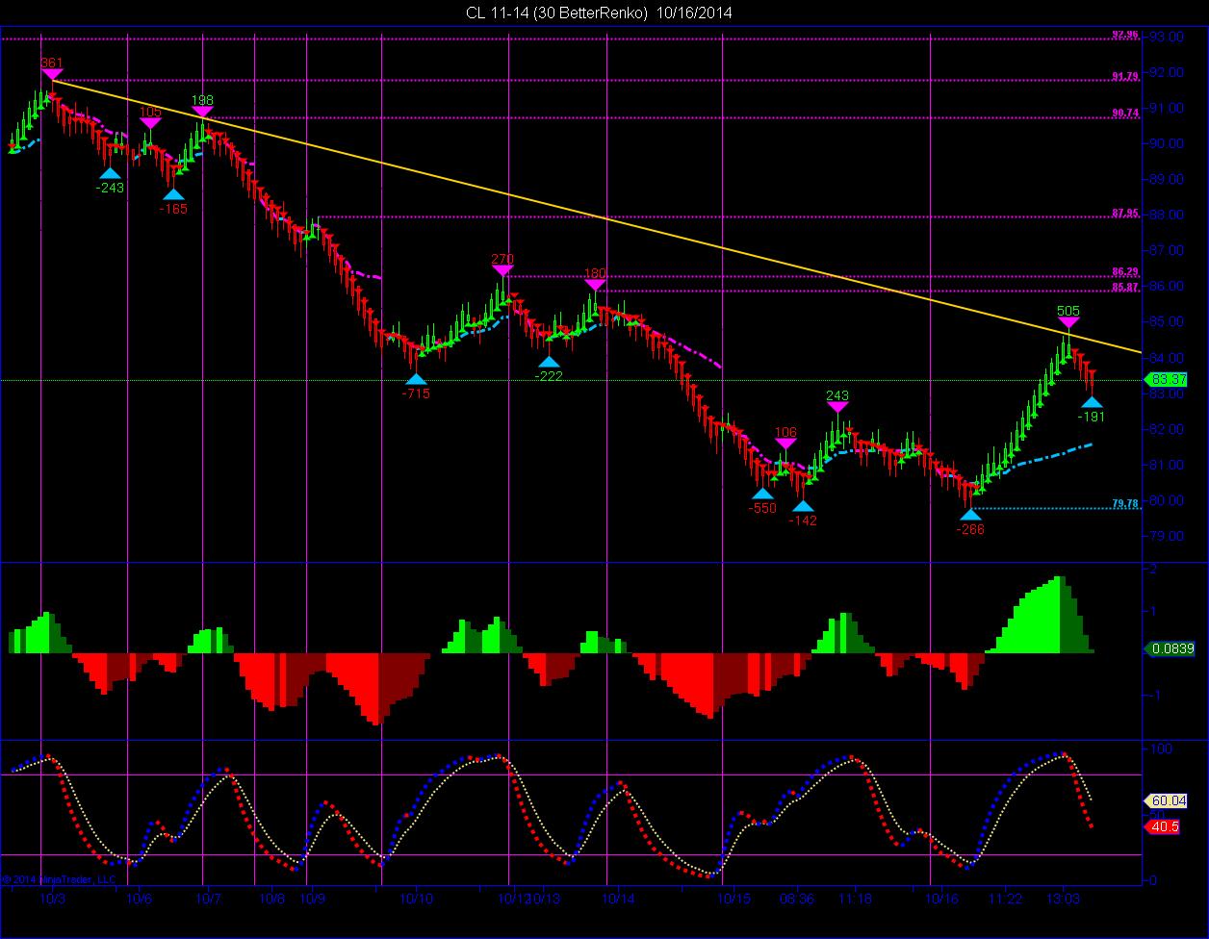Click the 85.87 price level label
This screenshot has height=939, width=1209.
pyautogui.click(x=1125, y=287)
